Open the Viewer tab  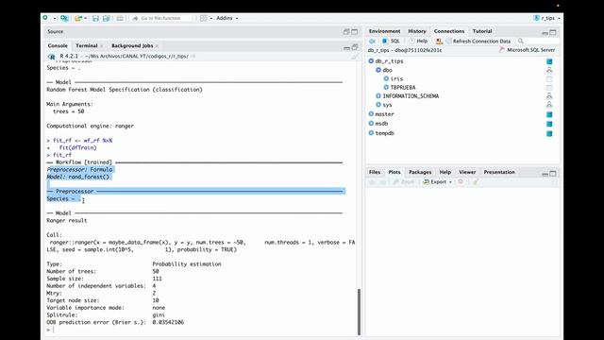tap(467, 172)
